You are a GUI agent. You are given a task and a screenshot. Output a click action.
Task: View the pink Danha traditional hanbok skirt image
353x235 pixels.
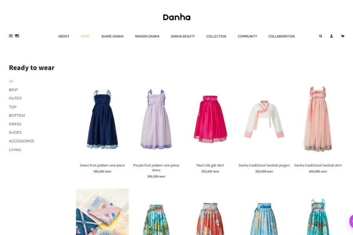tap(318, 119)
